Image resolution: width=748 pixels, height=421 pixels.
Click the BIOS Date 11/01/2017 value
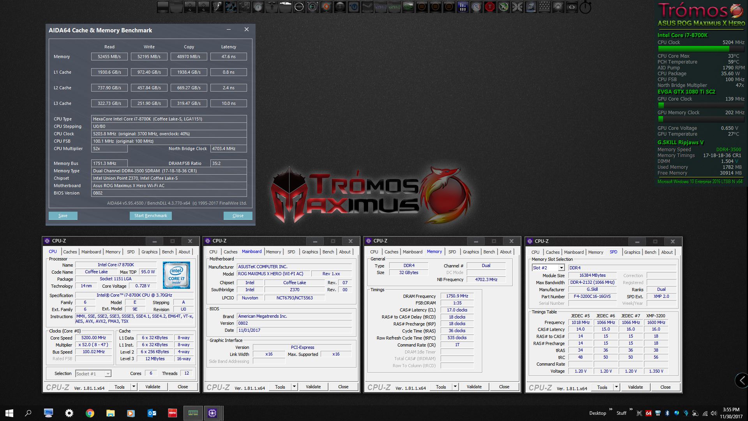294,330
